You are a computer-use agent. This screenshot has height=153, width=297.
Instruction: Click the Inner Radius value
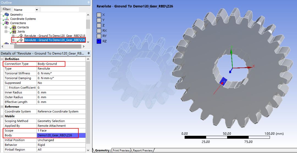point(61,92)
